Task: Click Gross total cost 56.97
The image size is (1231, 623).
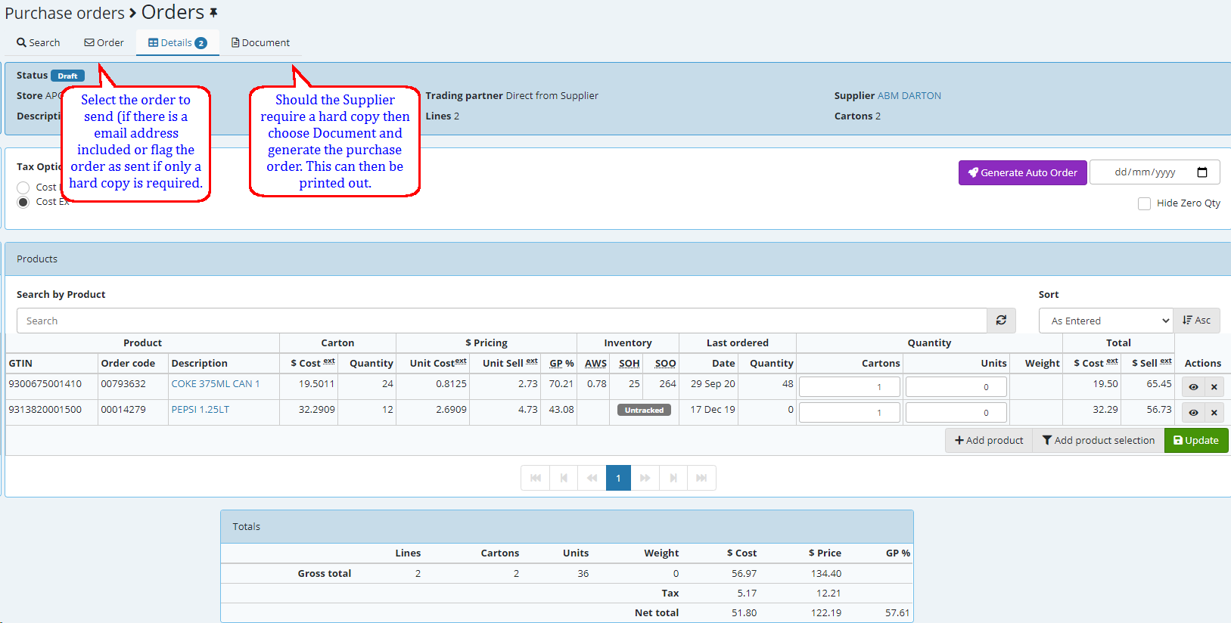Action: point(744,574)
